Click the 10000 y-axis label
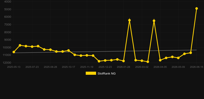Image resolution: width=204 pixels, height=99 pixels. (7, 47)
